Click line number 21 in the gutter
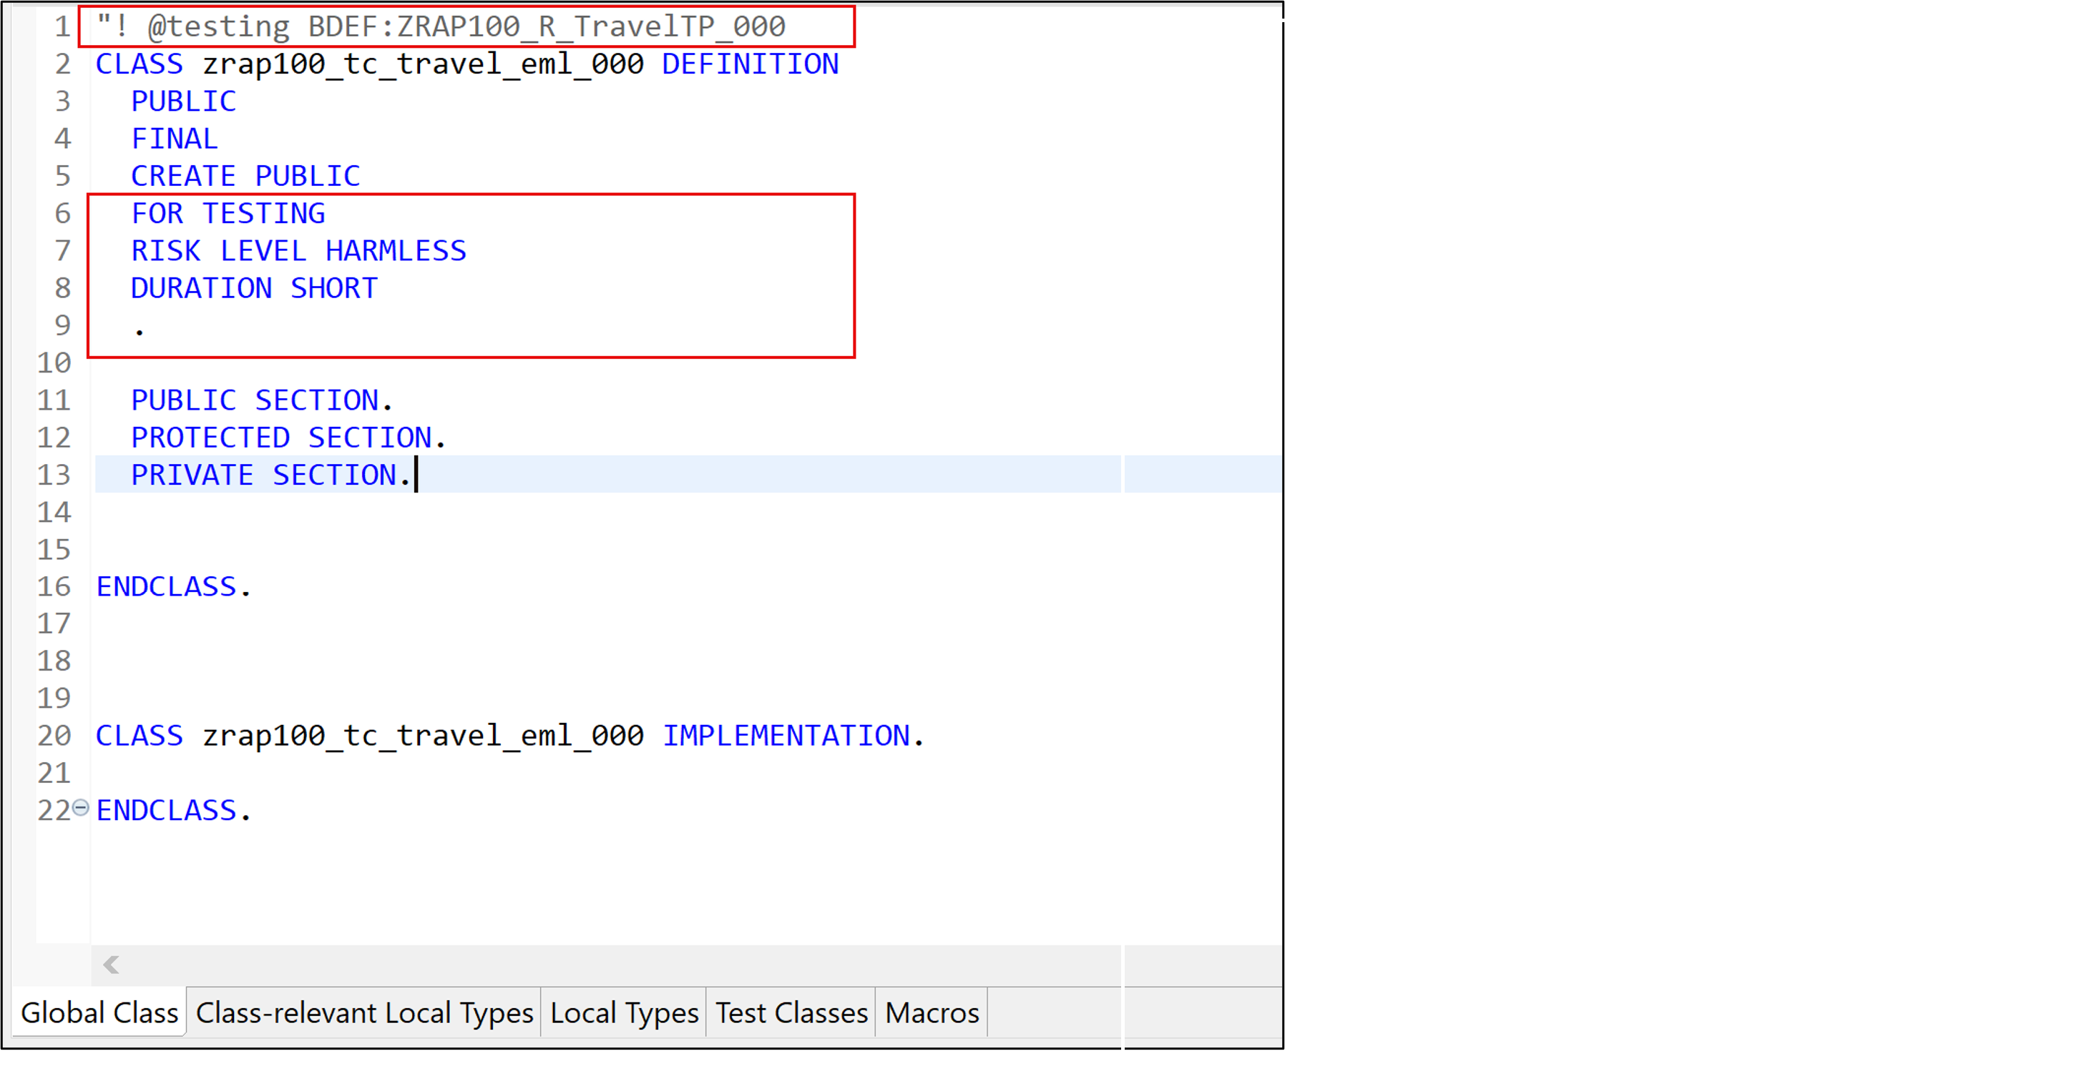Screen dimensions: 2087x1066 click(x=54, y=772)
